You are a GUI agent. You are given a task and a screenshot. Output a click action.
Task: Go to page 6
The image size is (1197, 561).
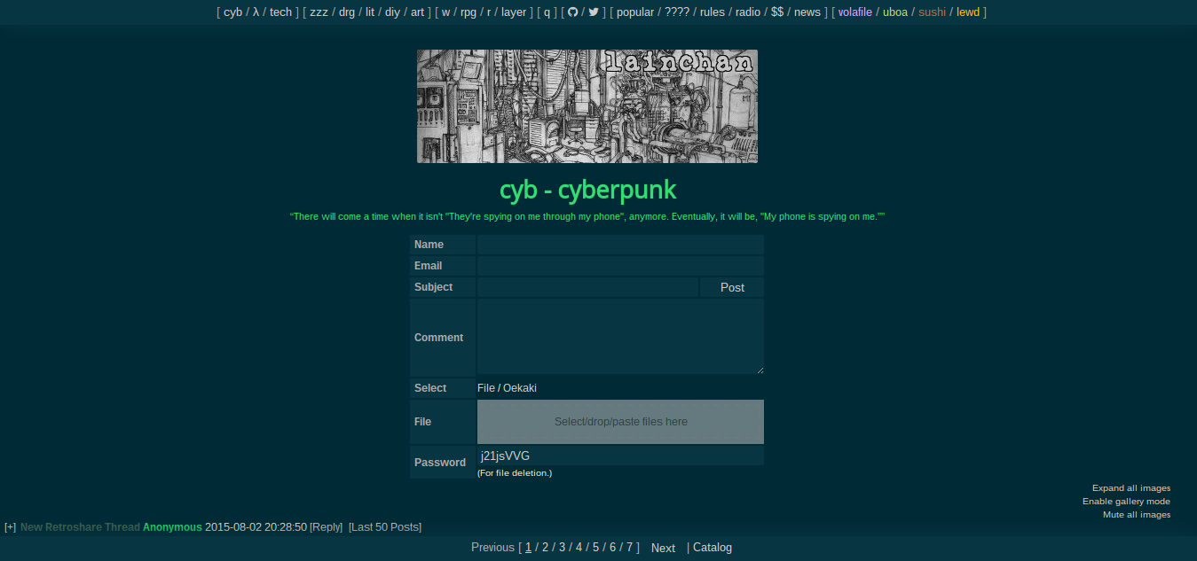click(x=612, y=548)
